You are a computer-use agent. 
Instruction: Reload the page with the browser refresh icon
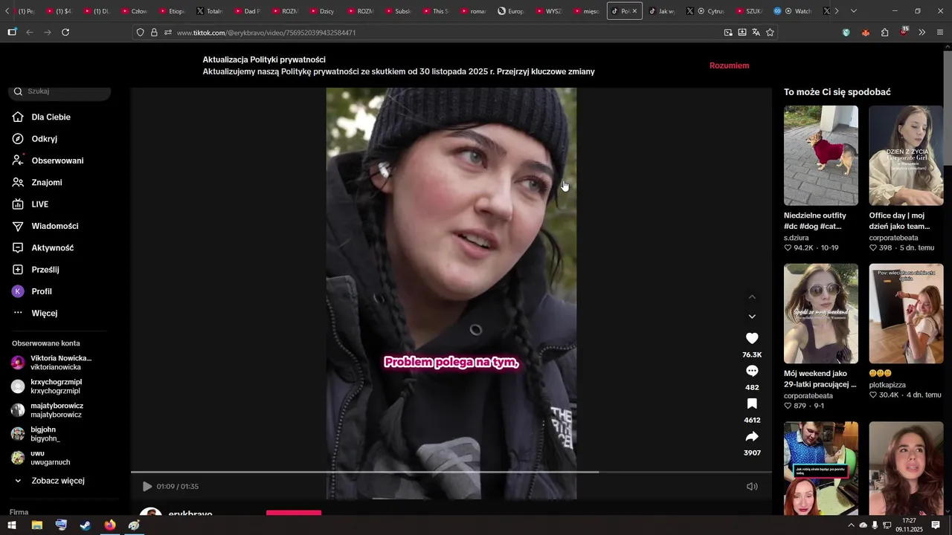(x=65, y=33)
